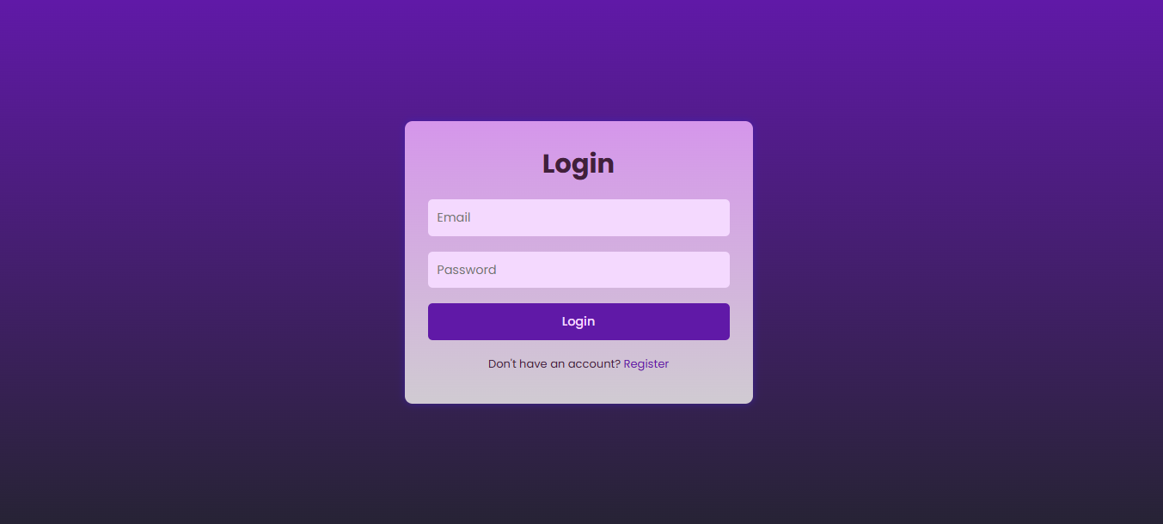Select the Email placeholder text
The height and width of the screenshot is (524, 1163).
pos(453,217)
